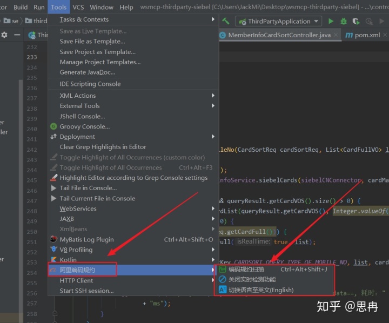Viewport: 389px width, 323px height.
Task: Switch to MemberInfoCardSortController.java tab
Action: 279,35
